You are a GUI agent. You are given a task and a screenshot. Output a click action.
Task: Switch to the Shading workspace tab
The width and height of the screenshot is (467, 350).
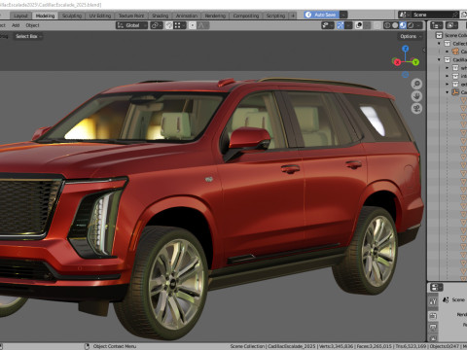(x=161, y=16)
